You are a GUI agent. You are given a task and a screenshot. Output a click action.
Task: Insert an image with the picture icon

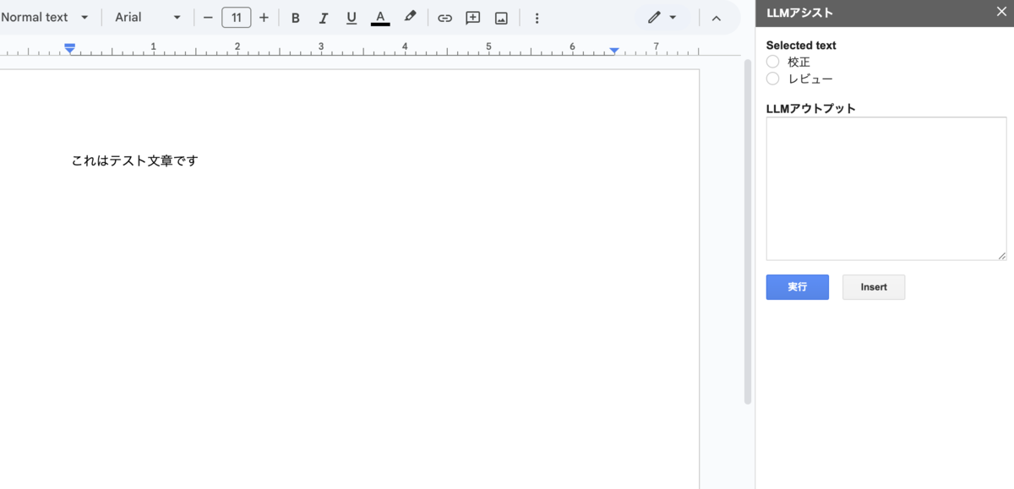tap(501, 18)
